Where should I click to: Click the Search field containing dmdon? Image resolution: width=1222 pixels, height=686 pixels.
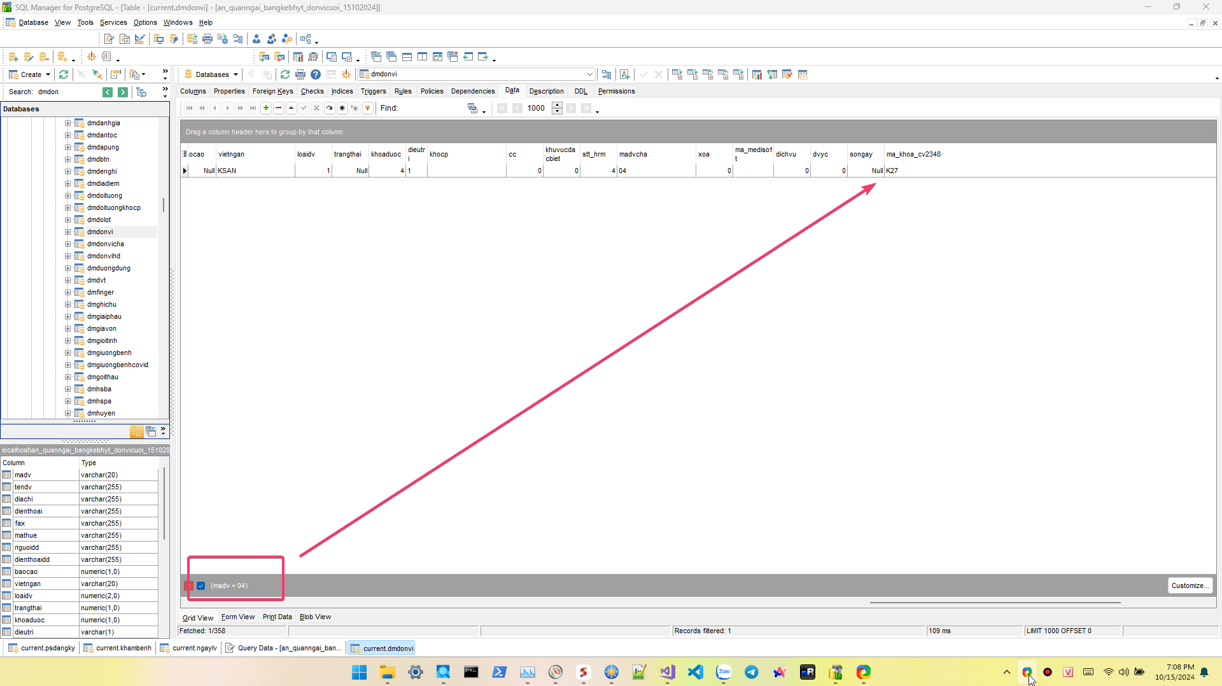(x=67, y=92)
